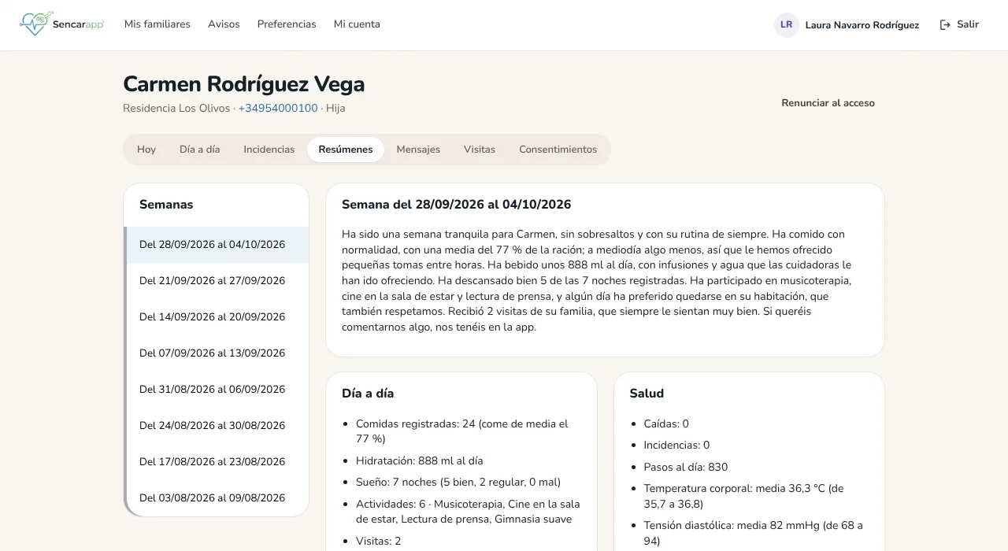1008x551 pixels.
Task: Select week Del 03/08/2026 al 09/08/2026
Action: [x=217, y=498]
